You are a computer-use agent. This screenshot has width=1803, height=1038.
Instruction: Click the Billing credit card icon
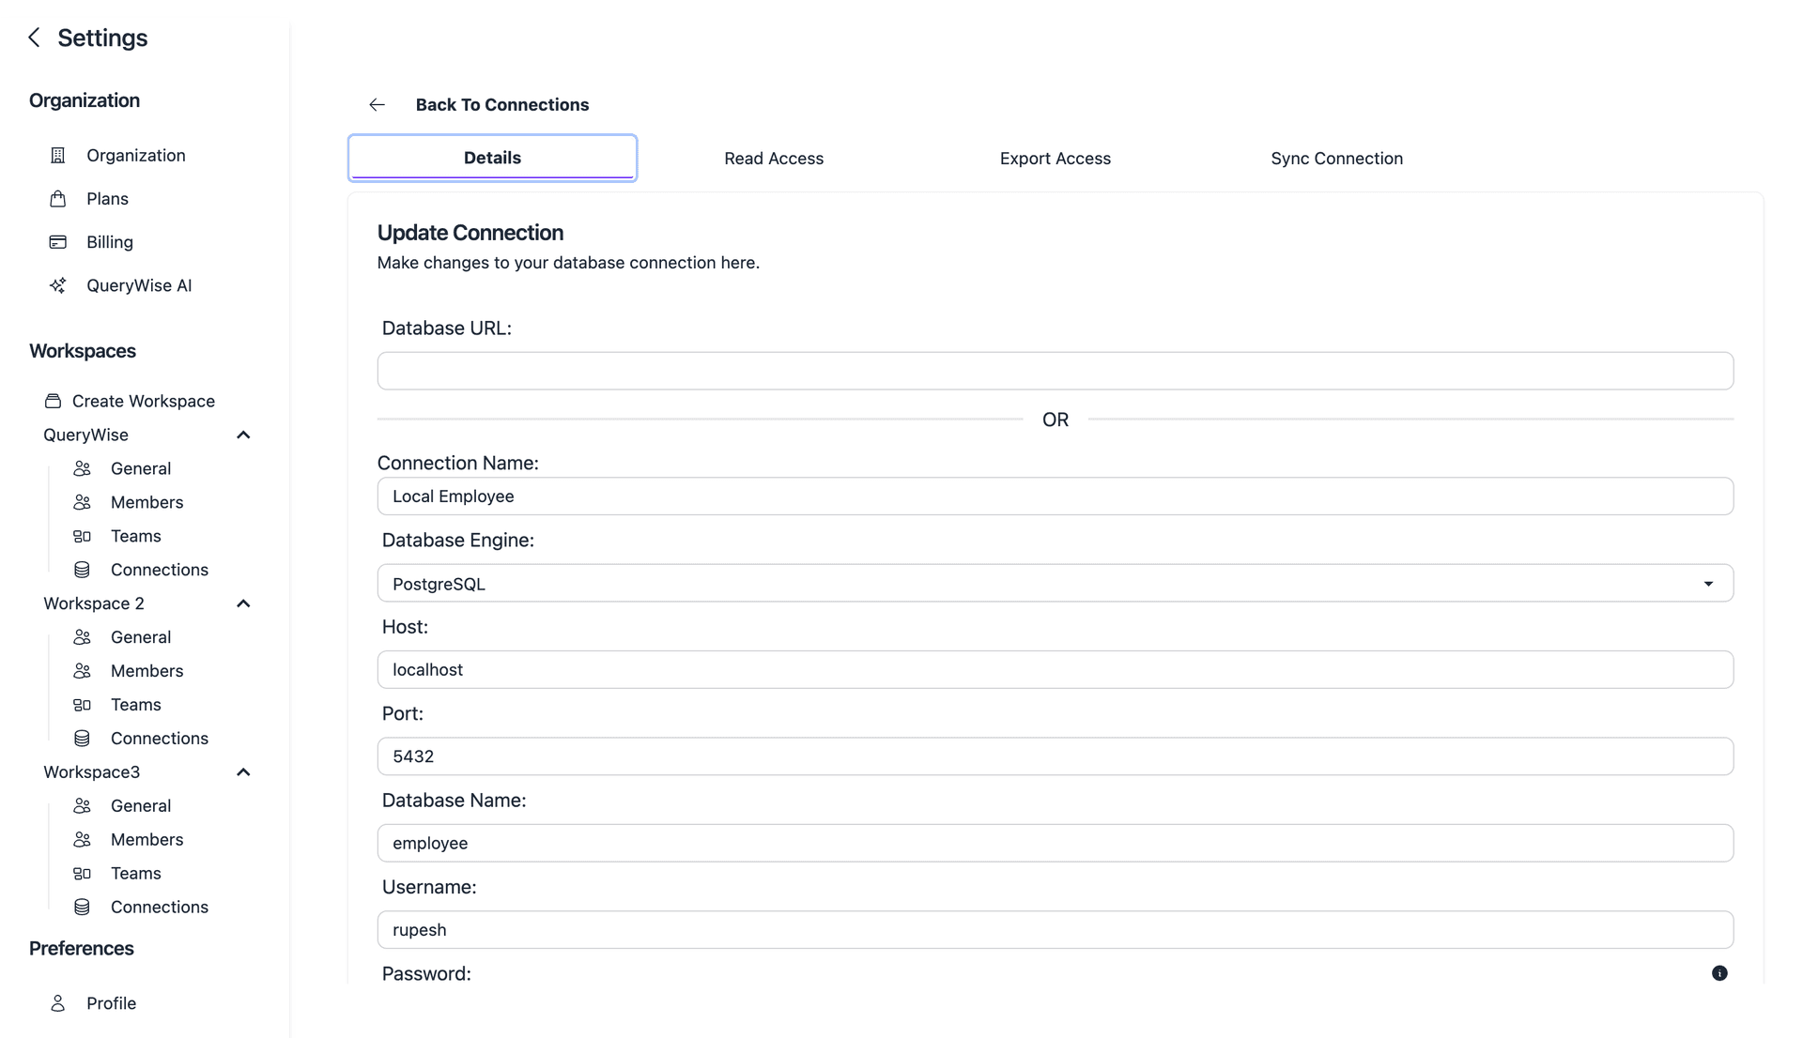click(58, 242)
